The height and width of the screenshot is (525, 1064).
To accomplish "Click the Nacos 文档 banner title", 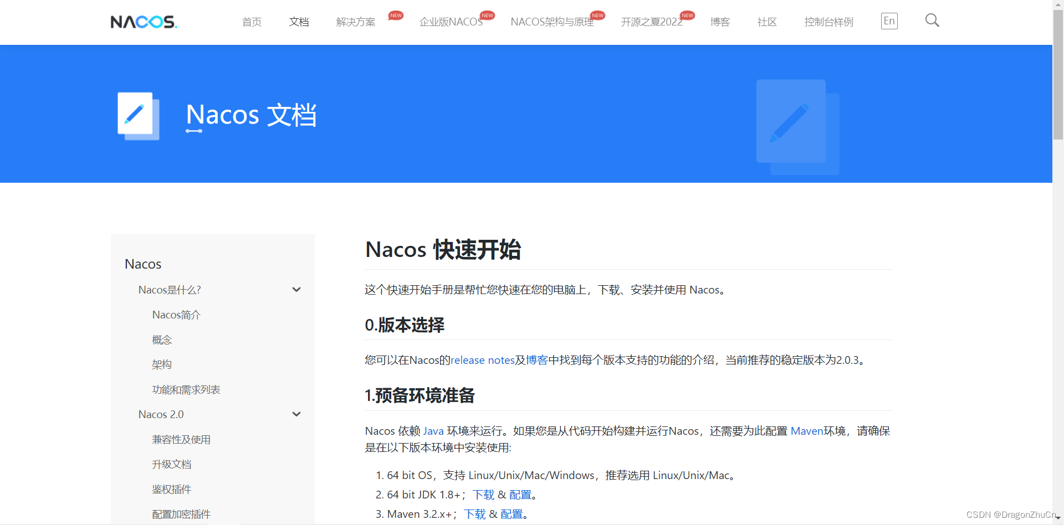I will [251, 115].
